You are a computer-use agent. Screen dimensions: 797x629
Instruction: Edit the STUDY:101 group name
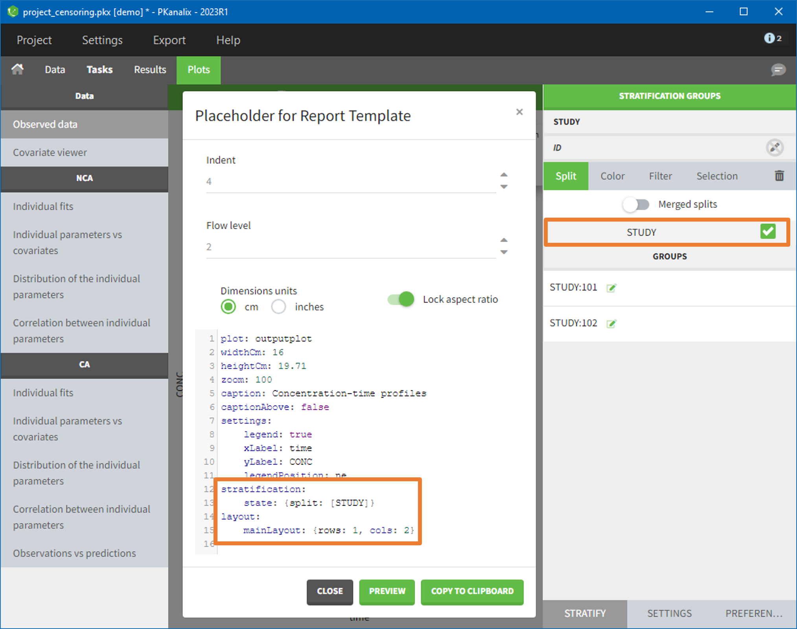611,288
